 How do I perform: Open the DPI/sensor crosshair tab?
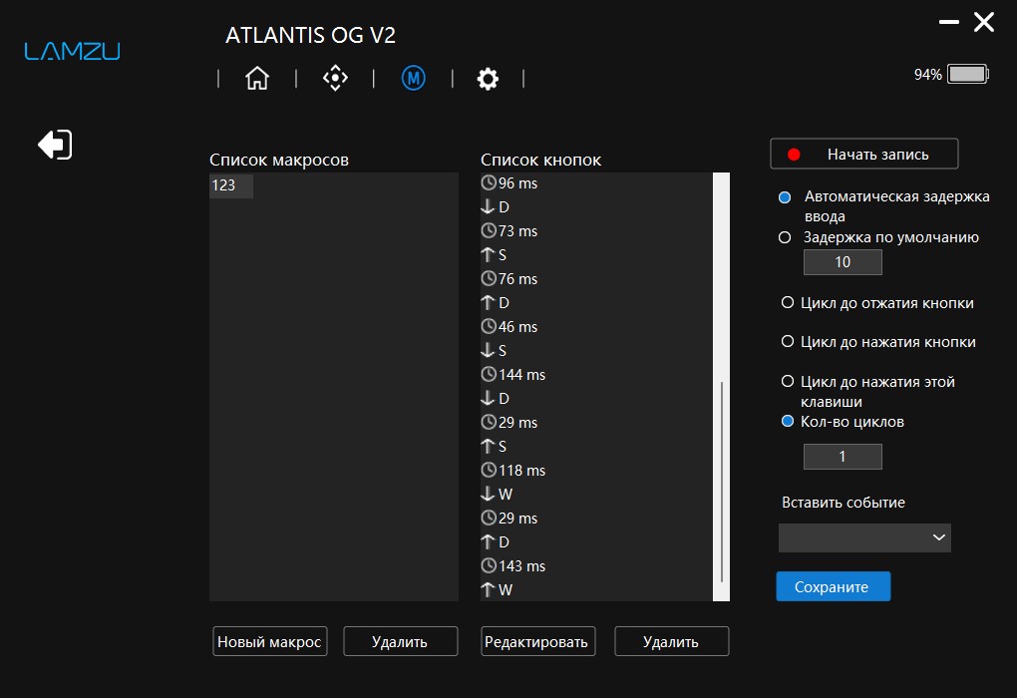pos(335,78)
